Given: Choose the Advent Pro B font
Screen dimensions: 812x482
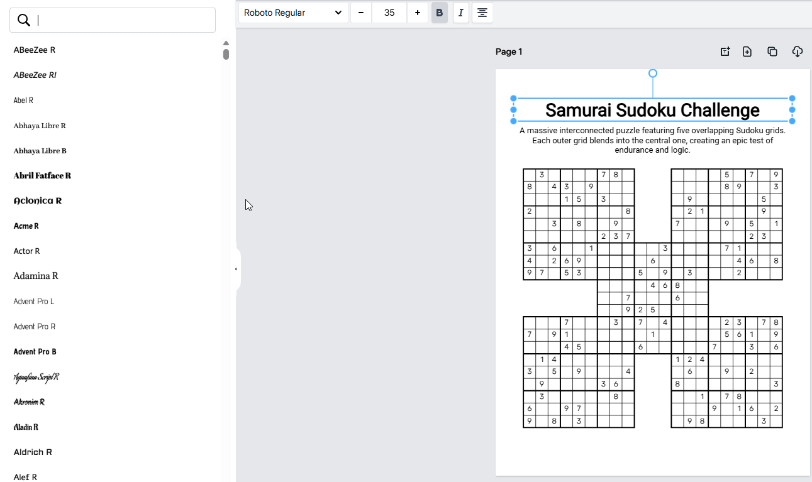Looking at the screenshot, I should click(35, 351).
